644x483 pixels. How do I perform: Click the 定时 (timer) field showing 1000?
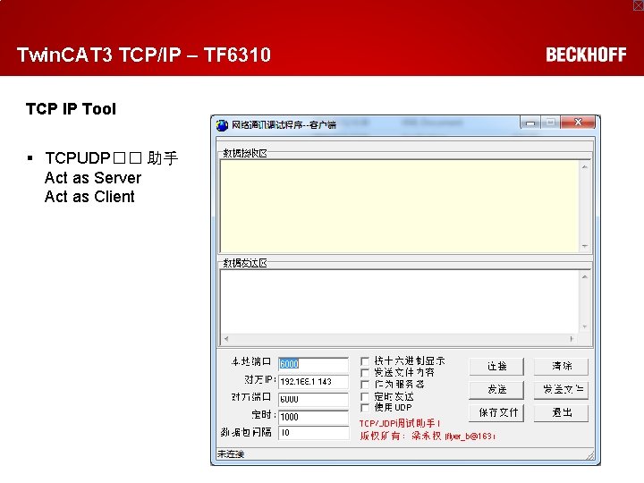pyautogui.click(x=313, y=417)
